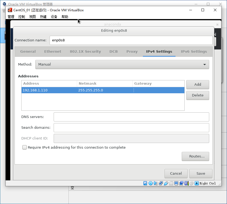Open the 热键 menu
227x204 pixels.
pyautogui.click(x=43, y=17)
